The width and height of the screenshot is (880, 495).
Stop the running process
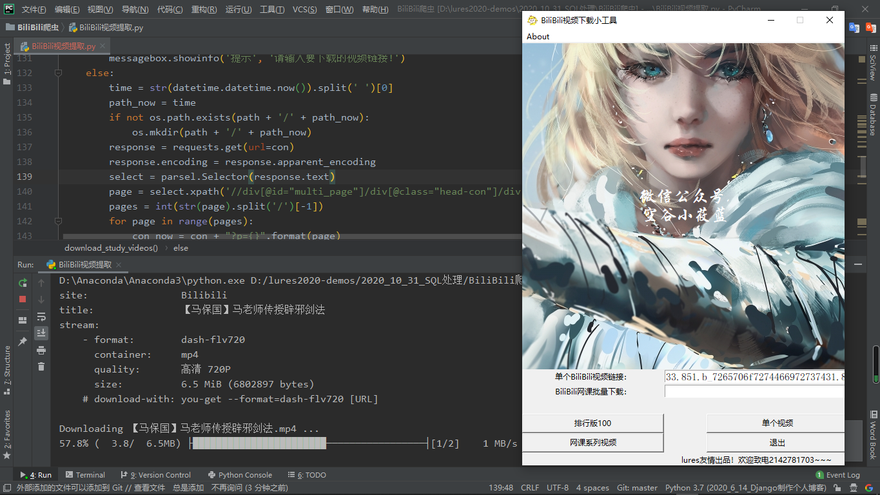23,299
